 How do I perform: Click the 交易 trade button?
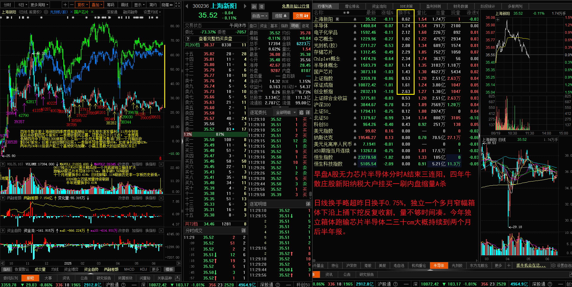(302, 16)
